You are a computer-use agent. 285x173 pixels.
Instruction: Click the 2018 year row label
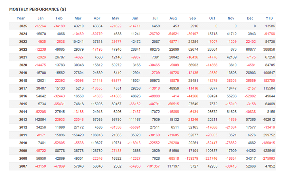pos(23,81)
